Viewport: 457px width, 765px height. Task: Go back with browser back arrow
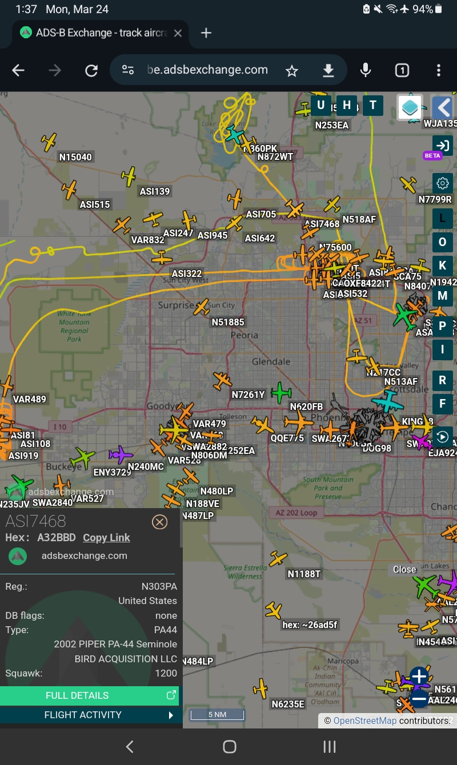pos(18,70)
